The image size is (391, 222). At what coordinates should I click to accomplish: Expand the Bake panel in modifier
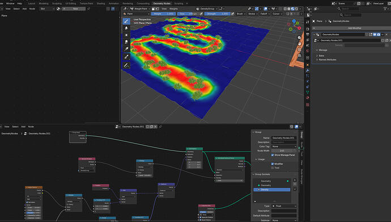(321, 56)
